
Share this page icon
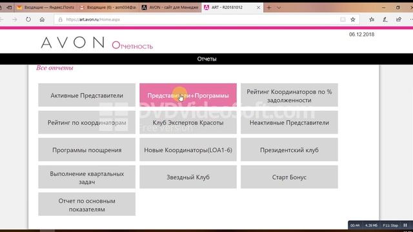pyautogui.click(x=399, y=19)
